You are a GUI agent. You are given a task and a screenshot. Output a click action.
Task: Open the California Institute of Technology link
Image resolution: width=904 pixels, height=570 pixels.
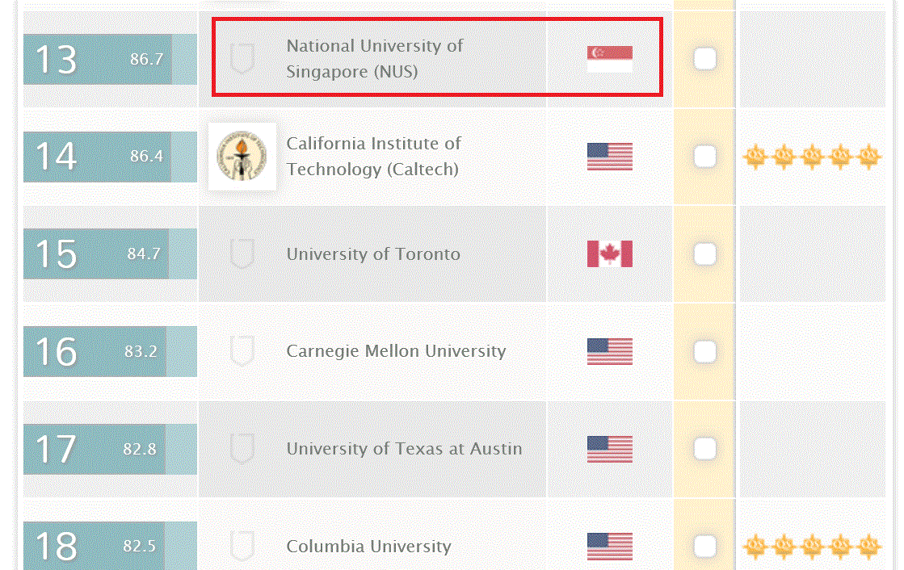point(374,155)
